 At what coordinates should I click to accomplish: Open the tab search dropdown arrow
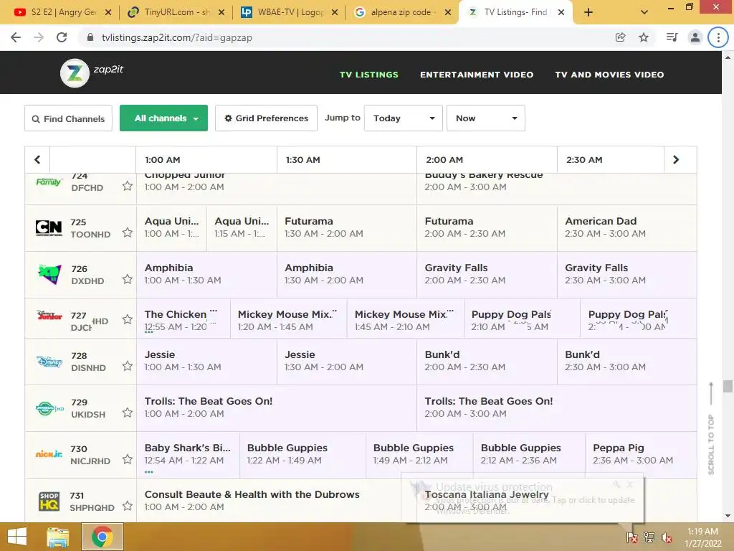click(x=644, y=12)
